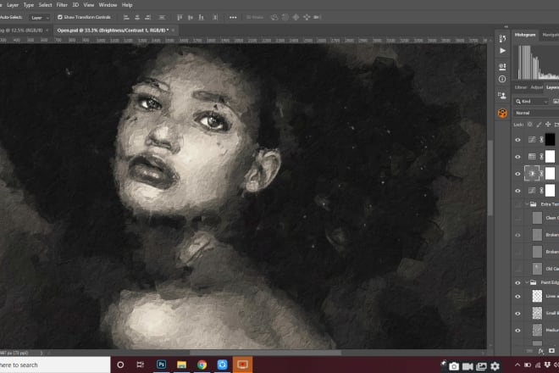Open the Window menu

(x=108, y=5)
